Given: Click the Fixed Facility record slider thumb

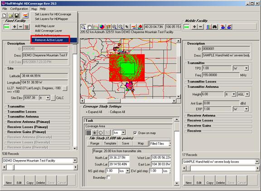Looking at the screenshot, I should click(10, 167).
